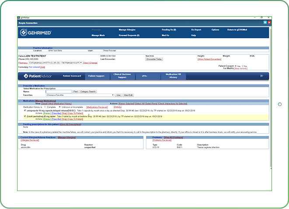Click Copy To Patient link for Zoloft
Image resolution: width=289 pixels, height=209 pixels.
[x=75, y=119]
